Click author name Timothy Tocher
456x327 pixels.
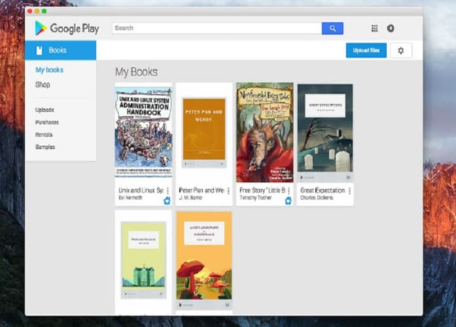[255, 198]
